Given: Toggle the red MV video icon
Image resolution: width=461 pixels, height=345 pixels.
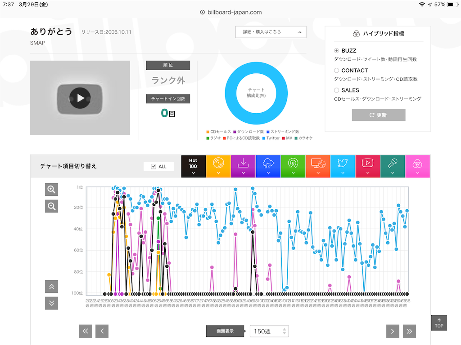Looking at the screenshot, I should [367, 166].
